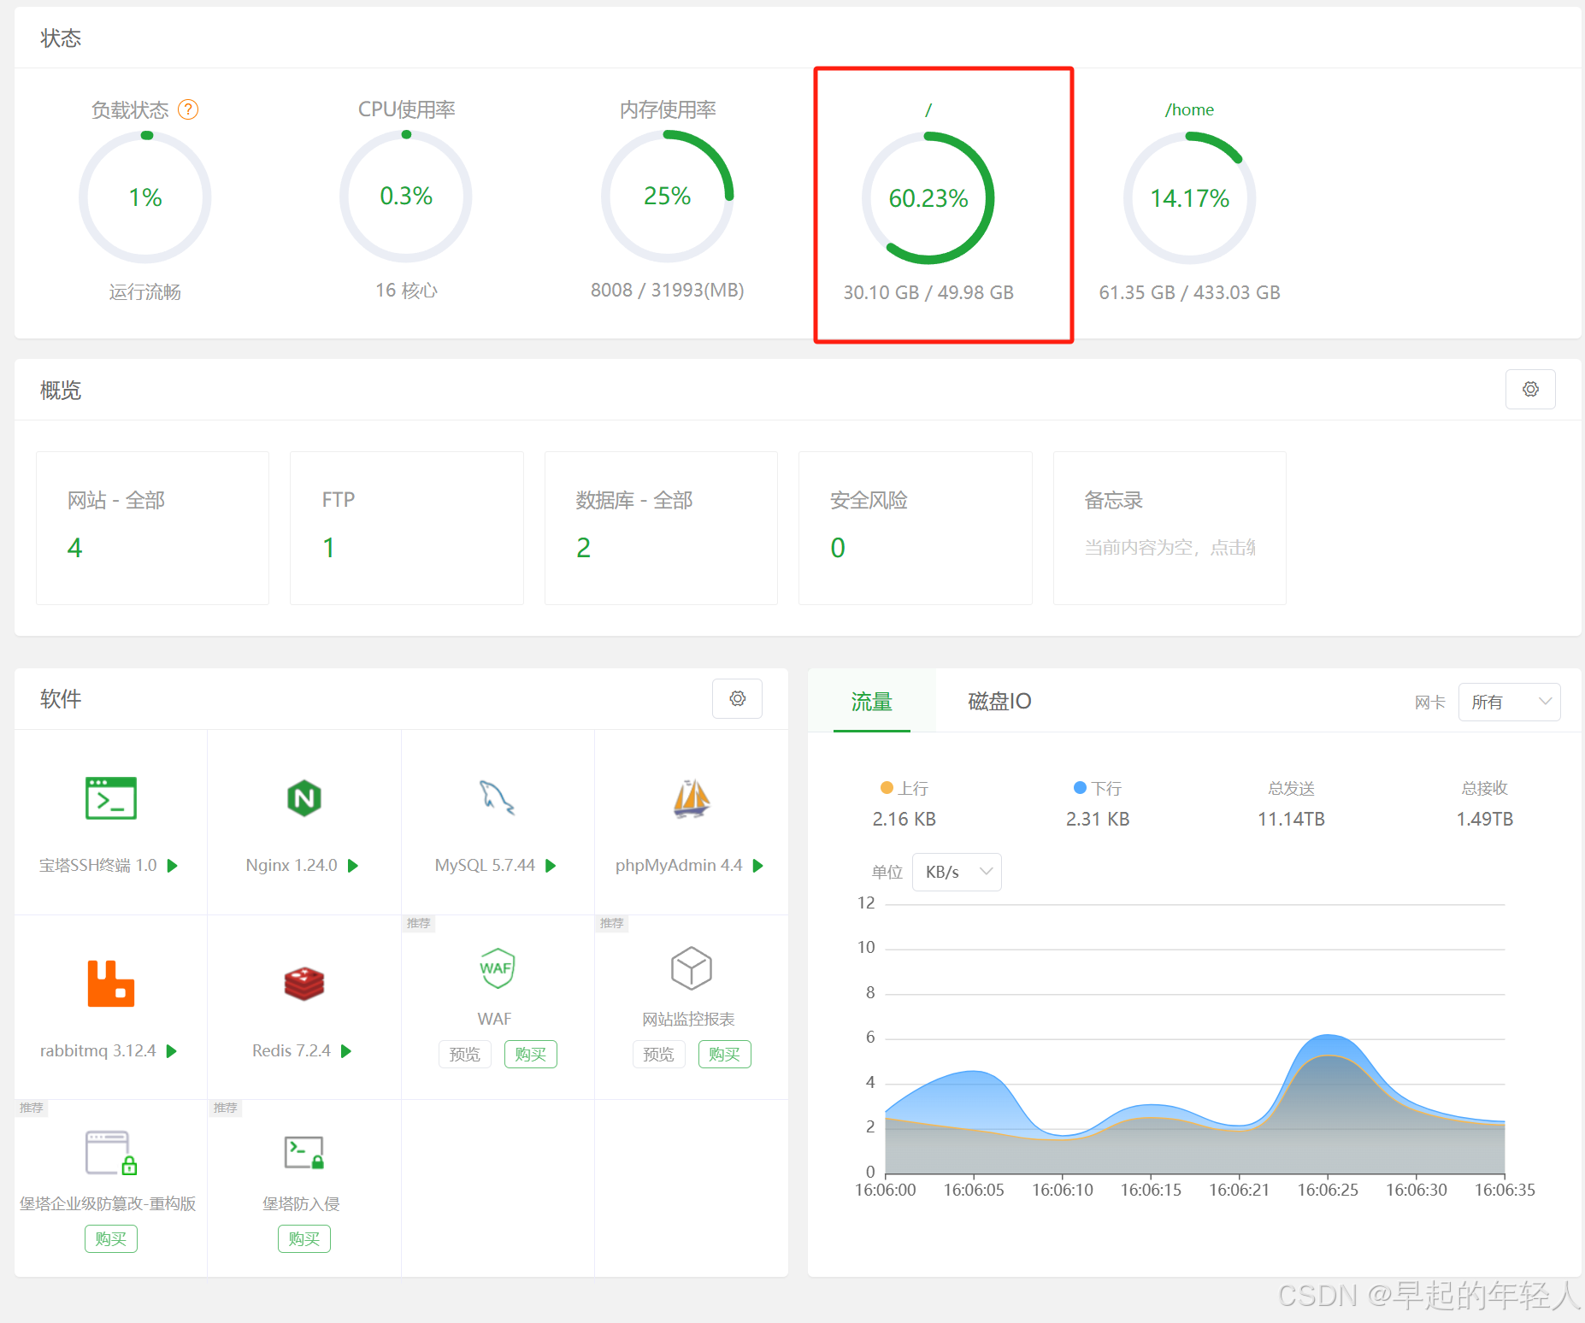Viewport: 1585px width, 1323px height.
Task: Click the 30.10 GB / 49.98 GB text
Action: [928, 292]
